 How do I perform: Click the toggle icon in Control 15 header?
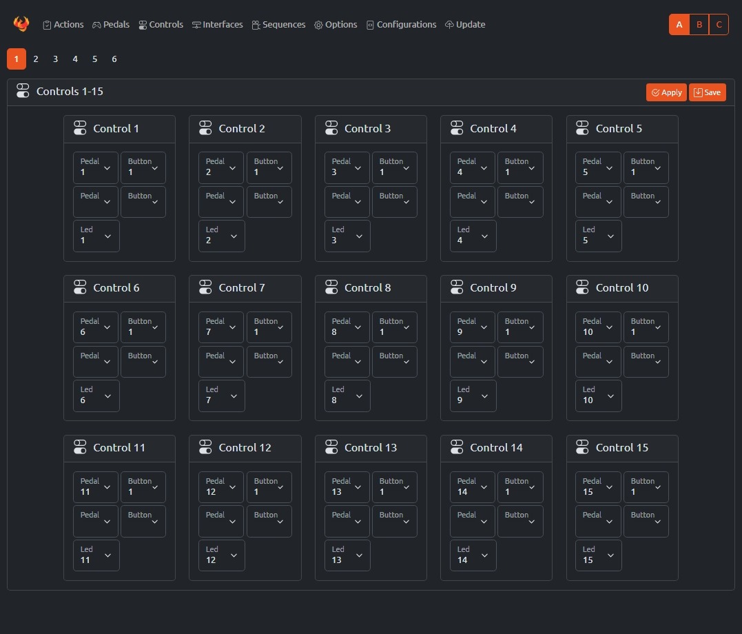tap(582, 447)
